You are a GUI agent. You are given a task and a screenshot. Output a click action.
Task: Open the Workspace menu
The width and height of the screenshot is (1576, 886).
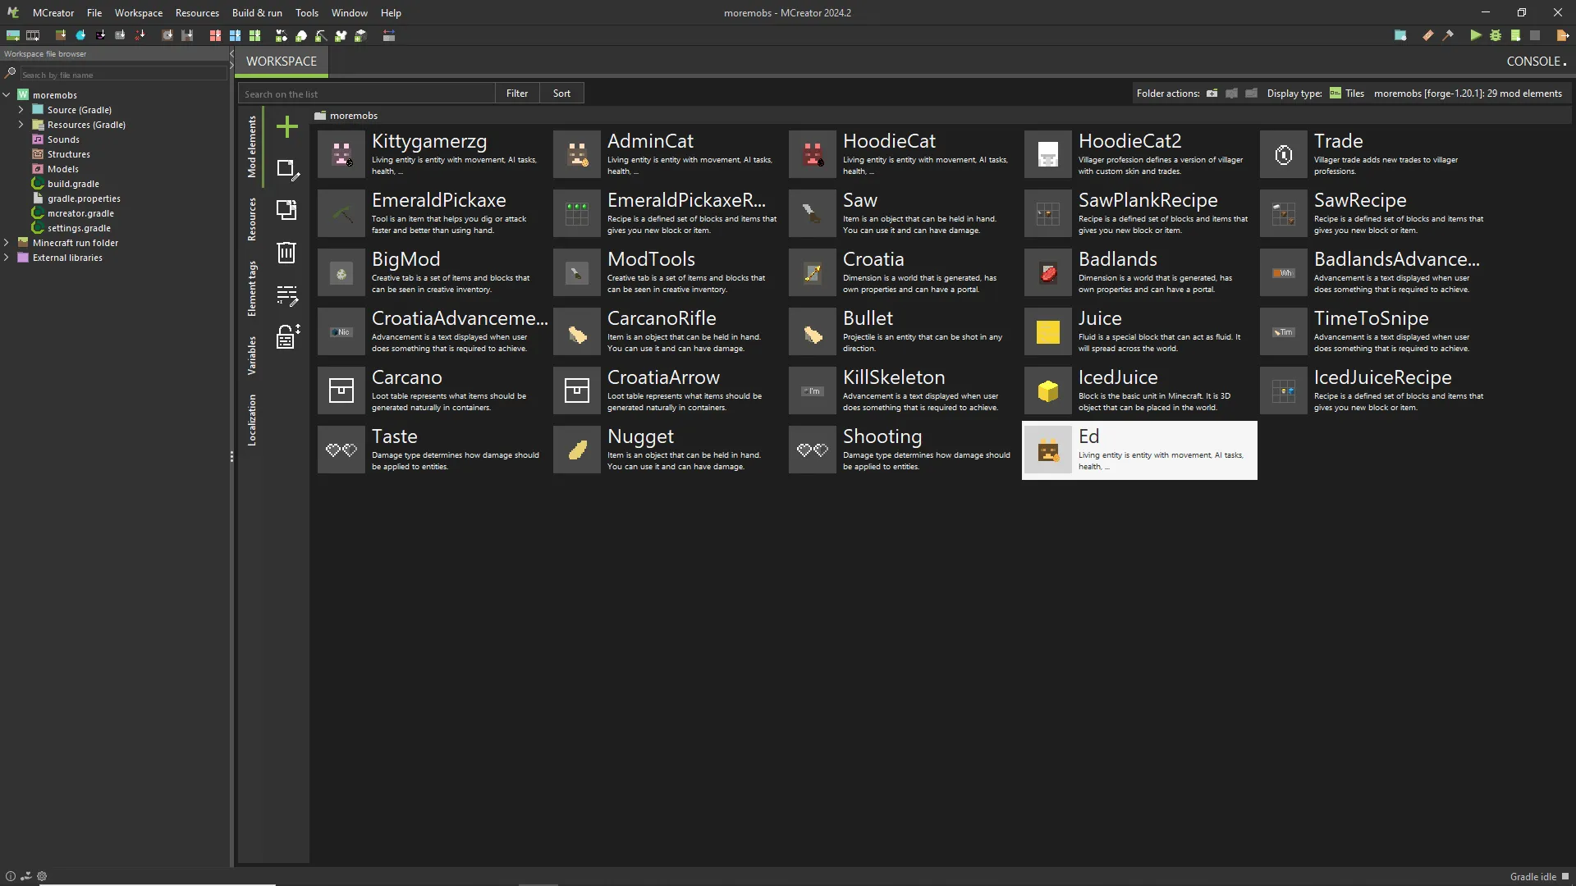click(x=139, y=12)
